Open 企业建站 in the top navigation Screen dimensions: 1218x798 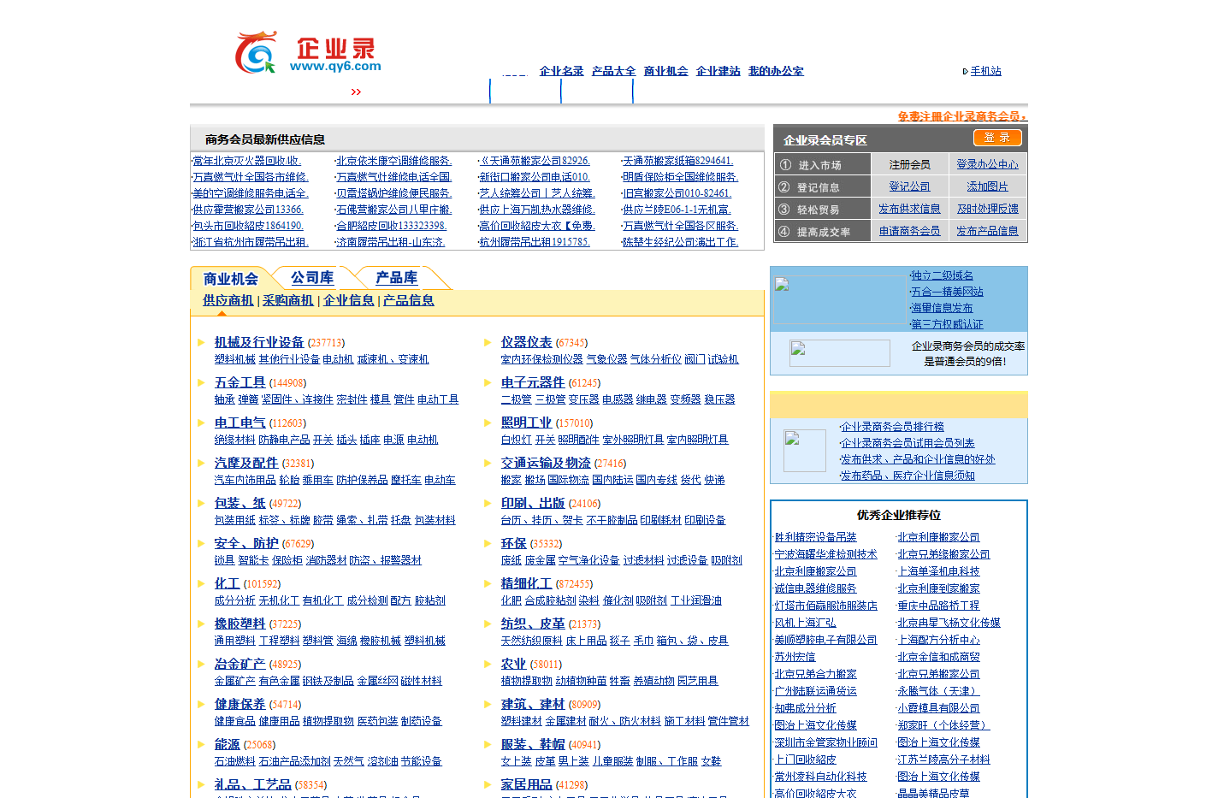718,71
